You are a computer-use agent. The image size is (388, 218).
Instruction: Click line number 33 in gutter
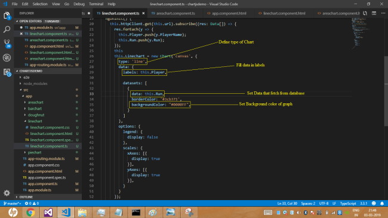91,94
